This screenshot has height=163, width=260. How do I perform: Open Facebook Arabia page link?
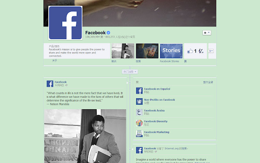[x=154, y=110]
